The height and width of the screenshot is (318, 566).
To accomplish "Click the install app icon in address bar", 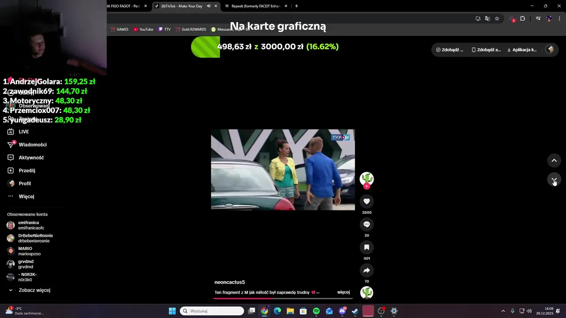I will (478, 19).
